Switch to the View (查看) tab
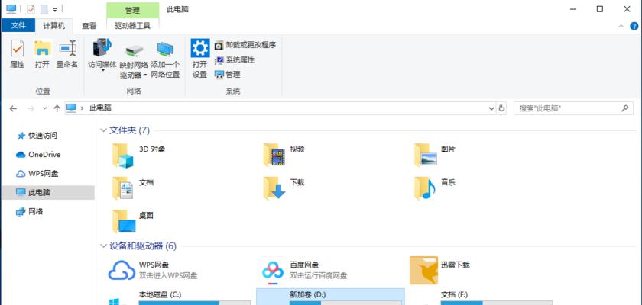The image size is (642, 305). coord(89,26)
